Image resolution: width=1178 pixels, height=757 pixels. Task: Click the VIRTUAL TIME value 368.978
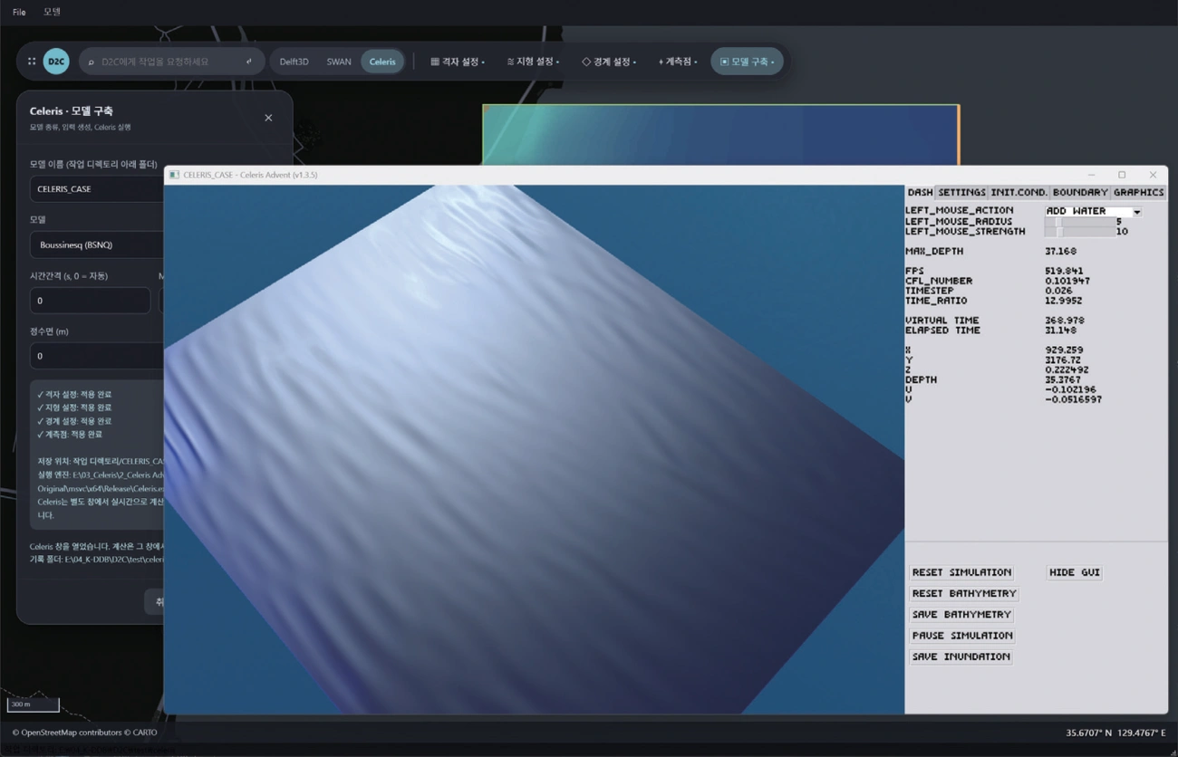(1064, 321)
